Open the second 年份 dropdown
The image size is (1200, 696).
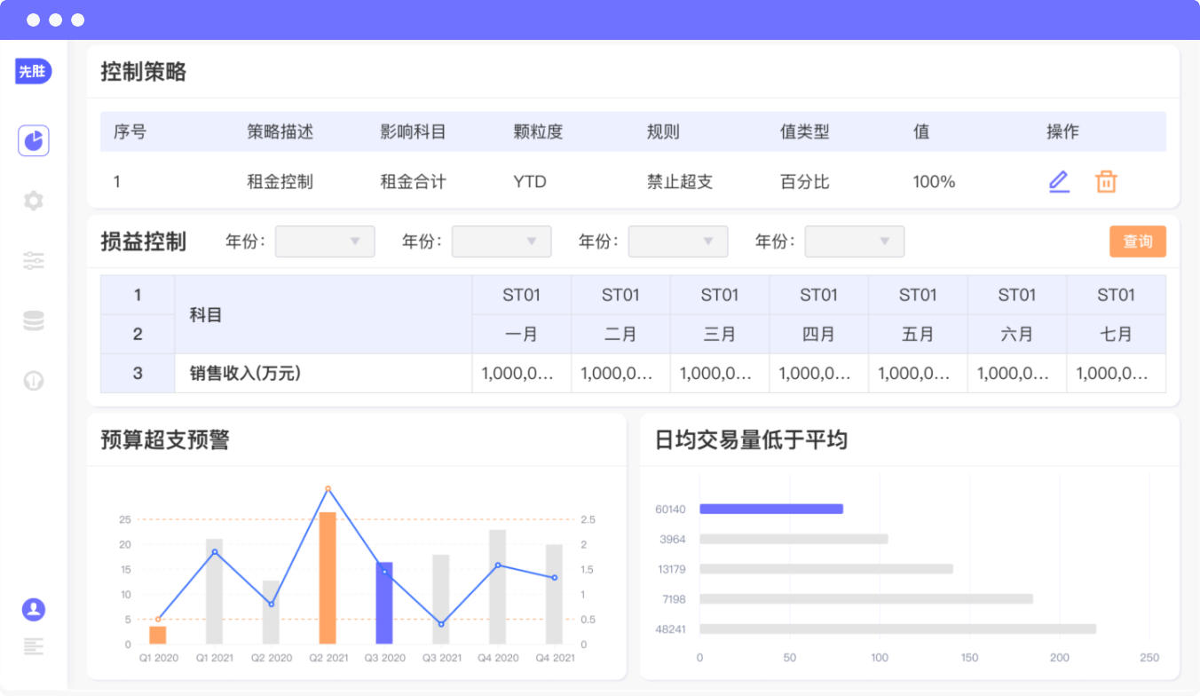(x=501, y=241)
